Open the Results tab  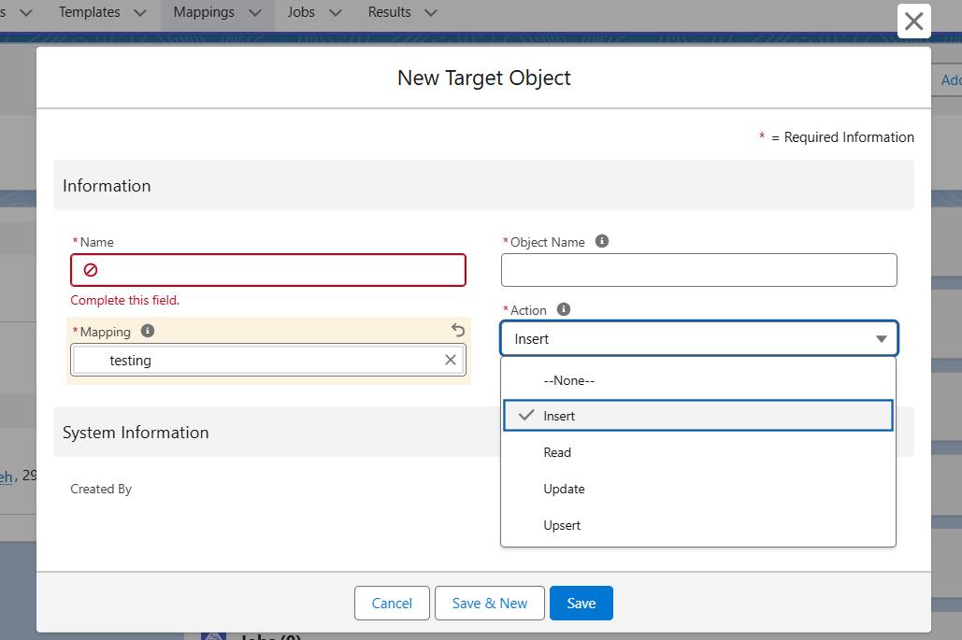click(x=389, y=12)
